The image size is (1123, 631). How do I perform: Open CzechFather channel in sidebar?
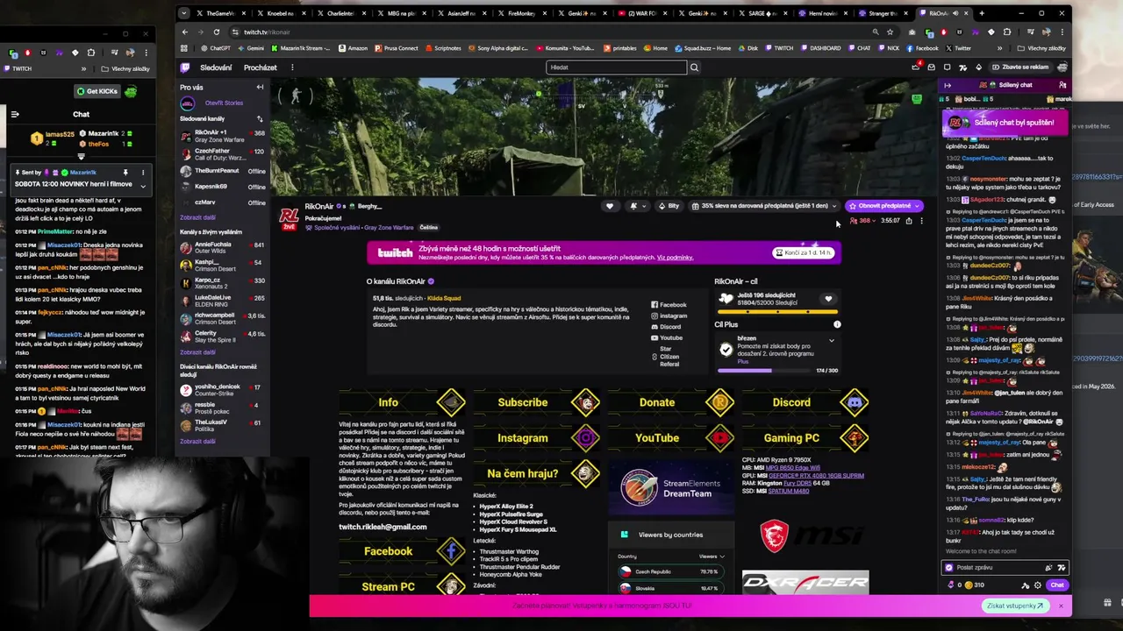point(223,154)
